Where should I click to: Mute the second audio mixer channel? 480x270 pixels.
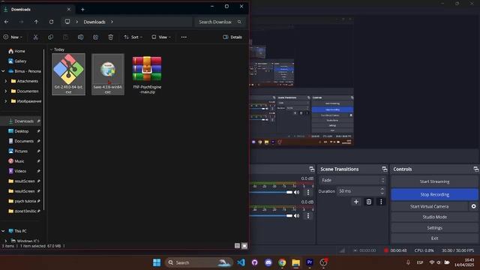[297, 216]
